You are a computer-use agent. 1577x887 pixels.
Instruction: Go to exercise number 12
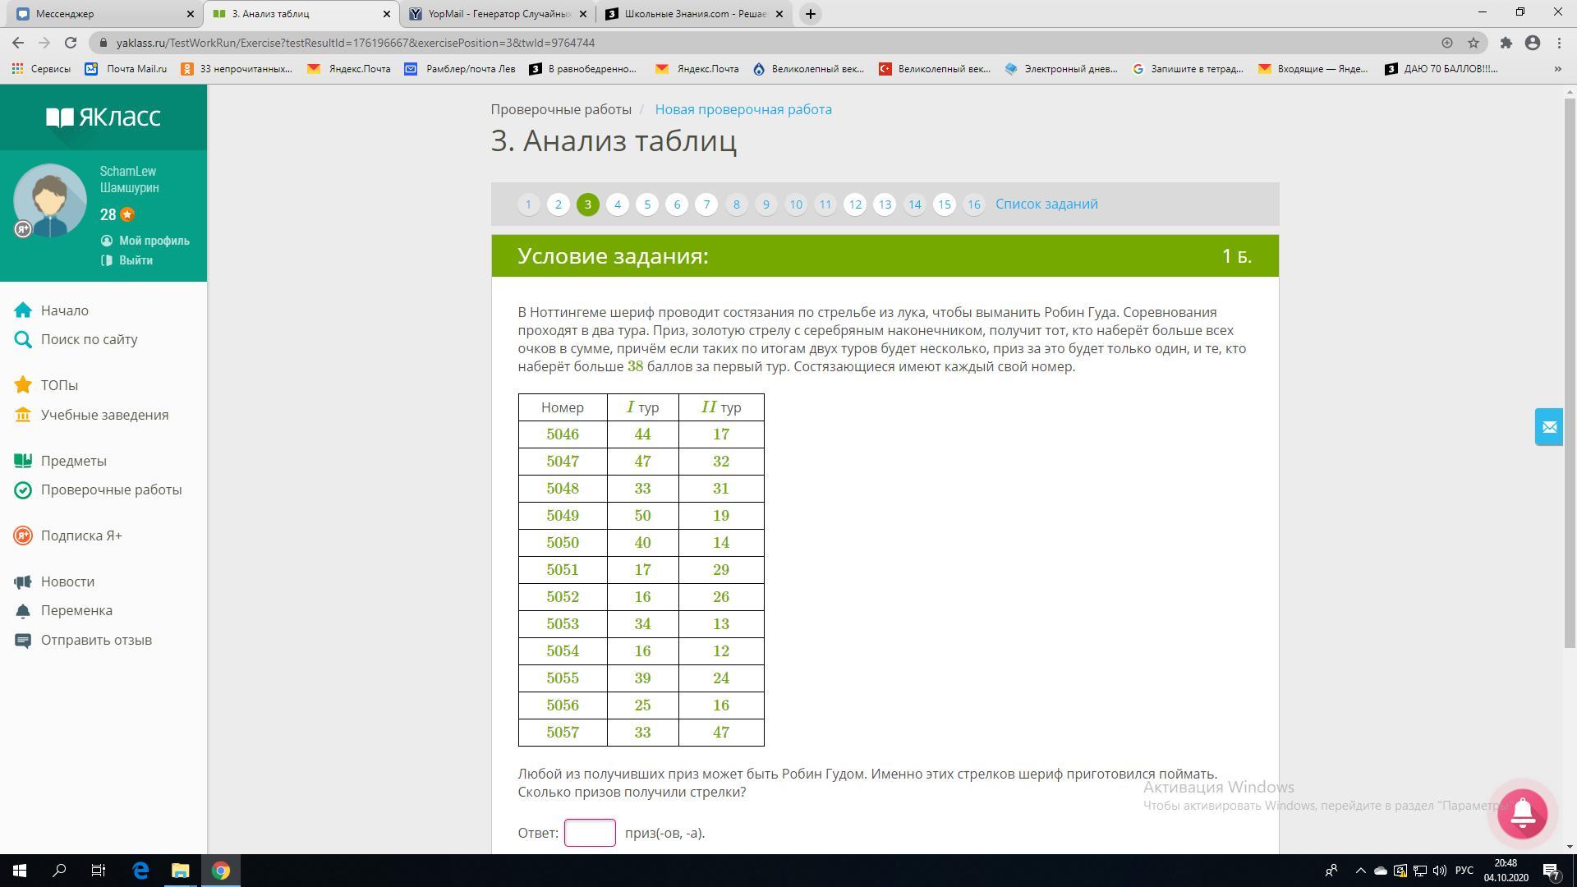tap(855, 205)
